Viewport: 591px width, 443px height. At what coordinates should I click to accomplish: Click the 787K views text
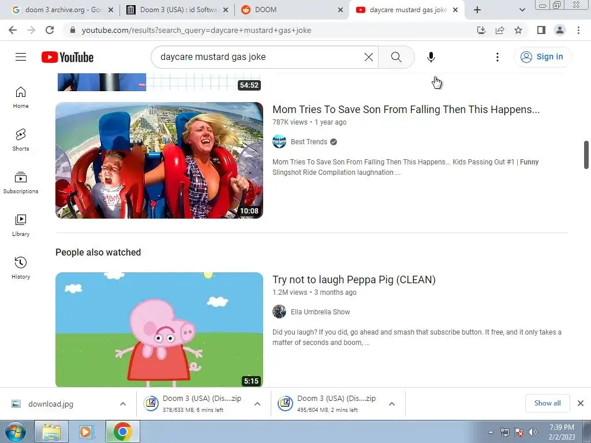290,122
